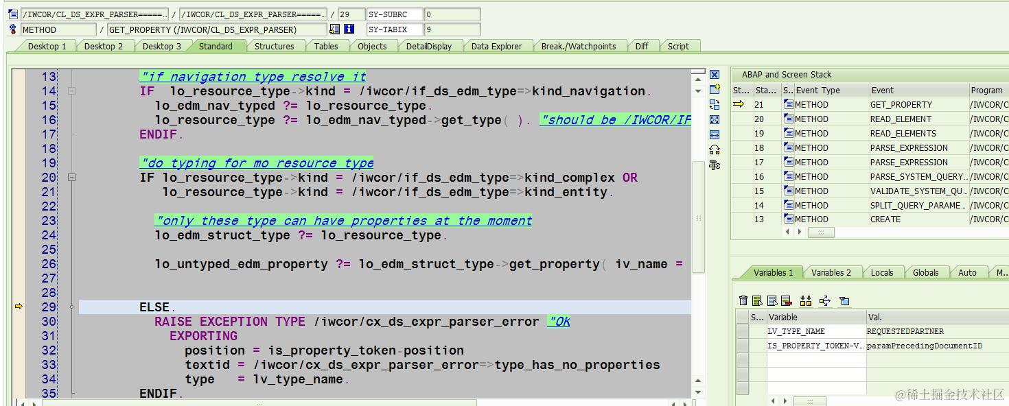Open the Diff tab
This screenshot has height=406, width=1009.
[x=642, y=46]
